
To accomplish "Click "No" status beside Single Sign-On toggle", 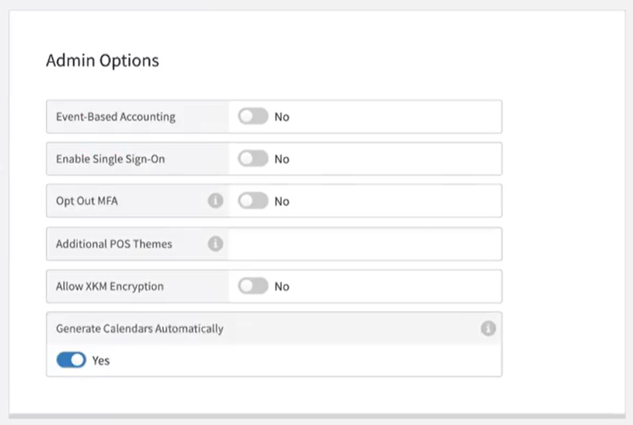I will click(x=281, y=159).
